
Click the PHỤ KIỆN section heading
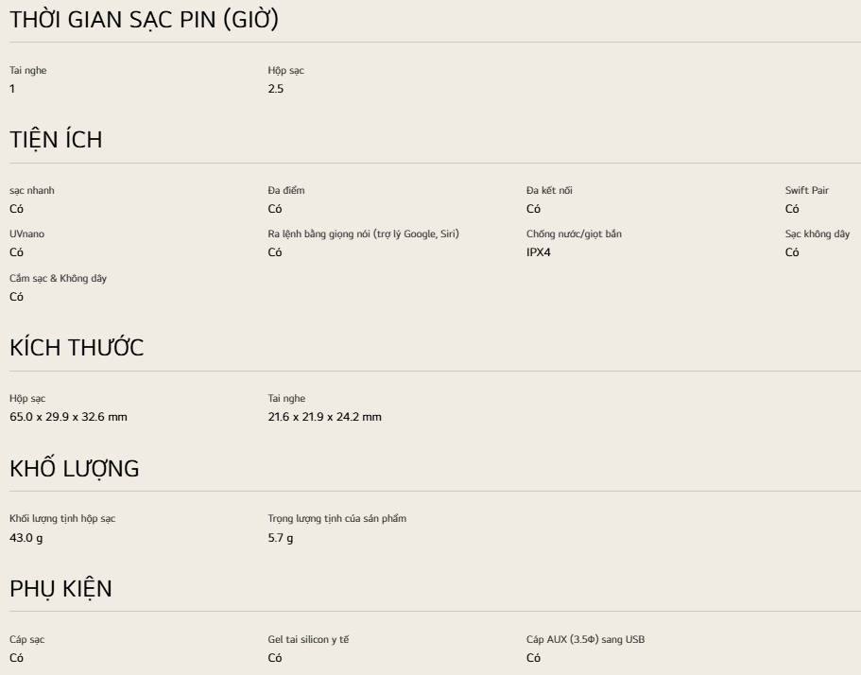point(60,588)
